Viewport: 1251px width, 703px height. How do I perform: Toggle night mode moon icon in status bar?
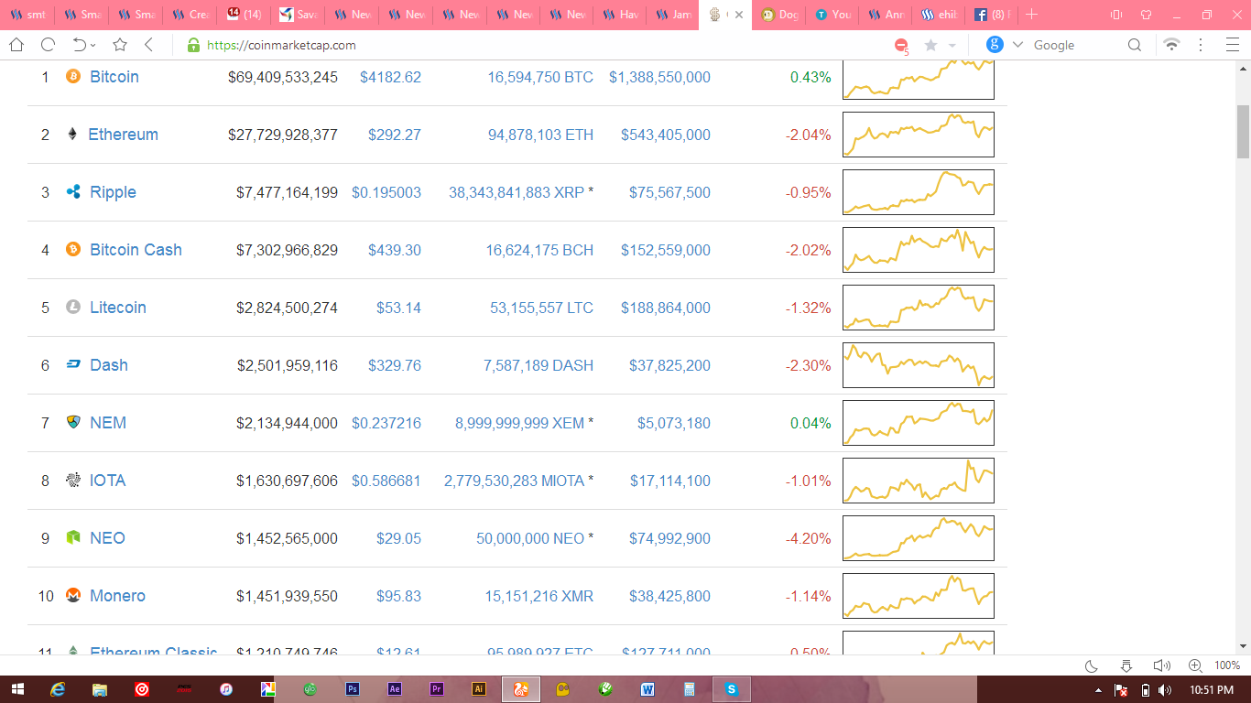click(1092, 665)
